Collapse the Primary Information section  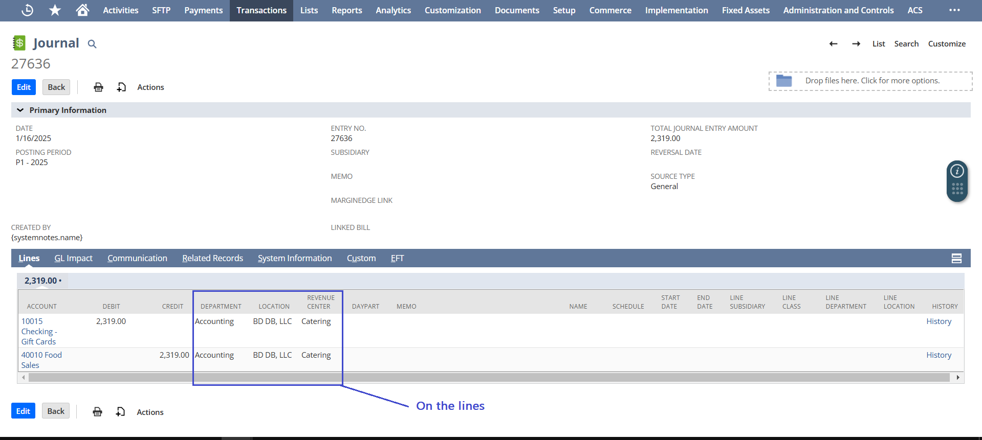coord(20,110)
